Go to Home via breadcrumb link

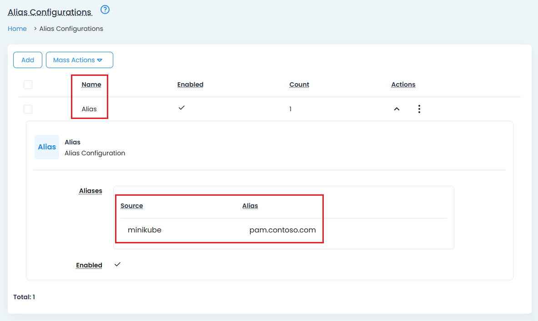pos(17,29)
